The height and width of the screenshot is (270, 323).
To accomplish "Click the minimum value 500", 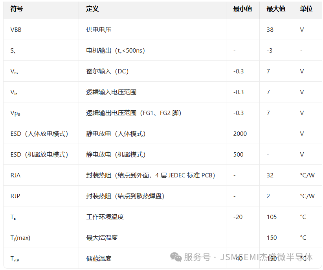I will point(239,155).
